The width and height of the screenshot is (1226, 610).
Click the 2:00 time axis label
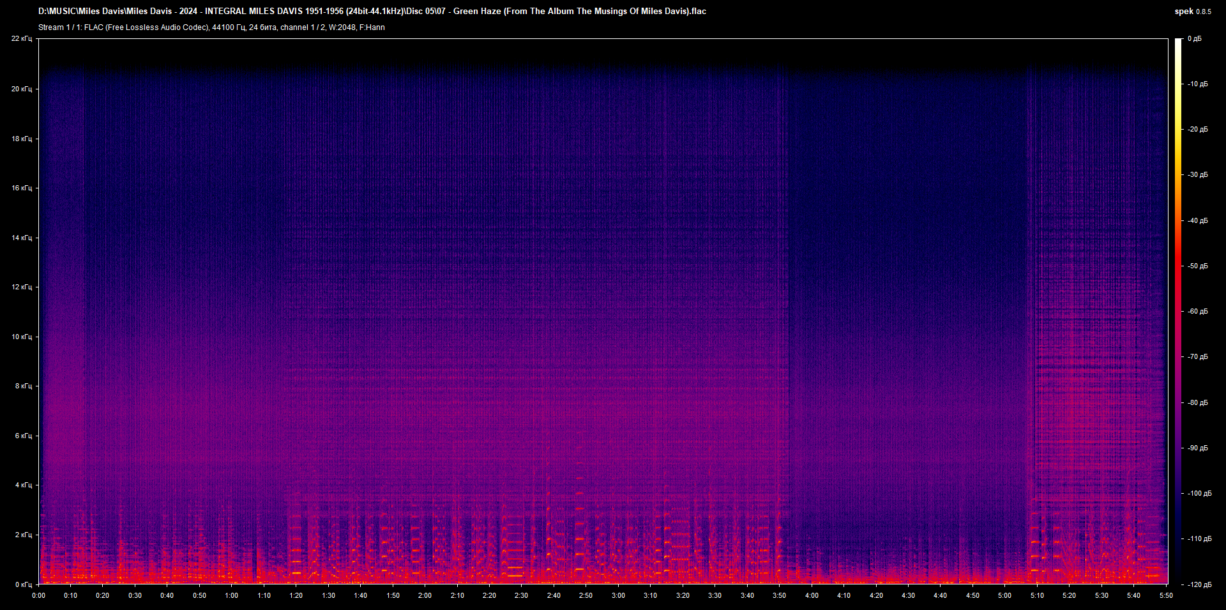425,595
